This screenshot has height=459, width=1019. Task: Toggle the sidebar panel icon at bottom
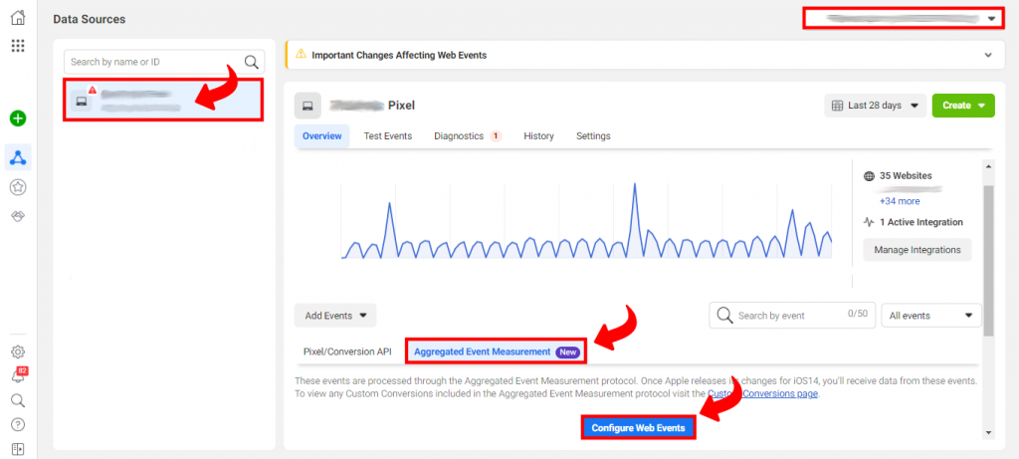click(x=18, y=449)
